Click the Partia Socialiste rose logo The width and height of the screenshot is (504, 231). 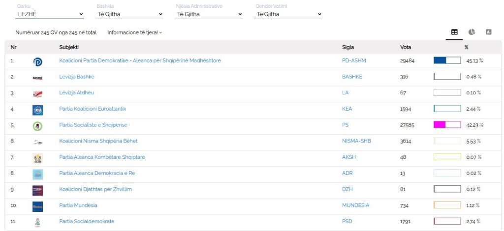point(37,126)
